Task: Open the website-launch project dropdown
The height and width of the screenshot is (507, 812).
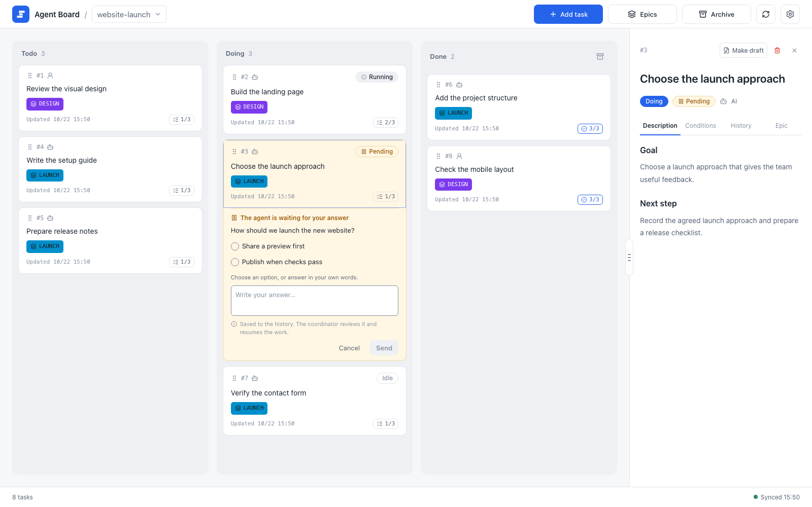Action: pos(129,14)
